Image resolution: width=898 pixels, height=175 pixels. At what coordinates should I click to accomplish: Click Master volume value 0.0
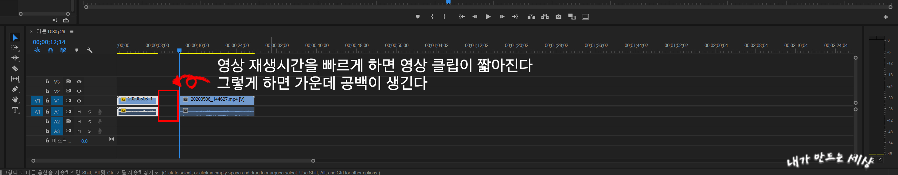(x=84, y=141)
